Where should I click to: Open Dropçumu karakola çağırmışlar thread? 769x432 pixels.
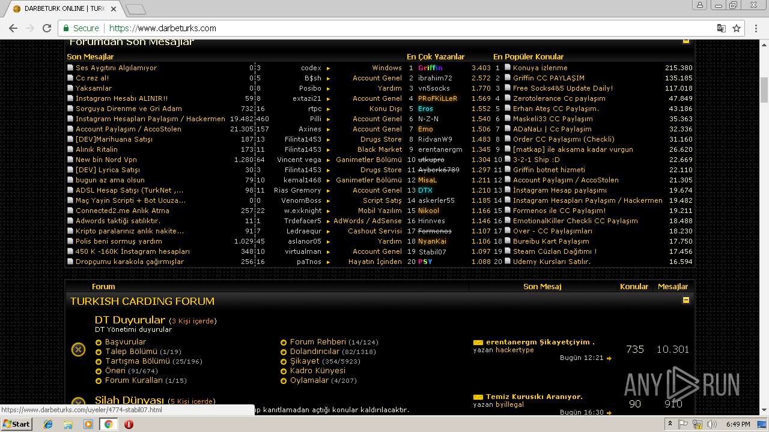pyautogui.click(x=130, y=262)
